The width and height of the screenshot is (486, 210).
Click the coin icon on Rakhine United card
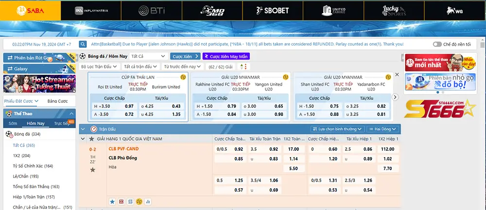coord(285,77)
